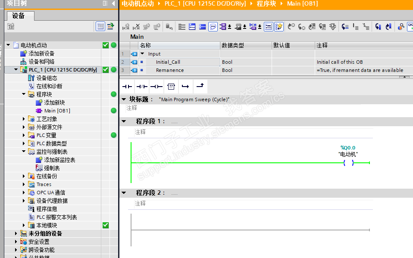
Task: Collapse the 程序段 2 network
Action: (x=124, y=193)
